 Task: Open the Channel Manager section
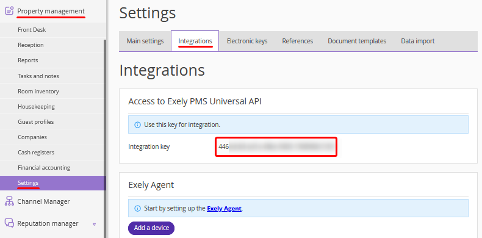click(x=43, y=201)
